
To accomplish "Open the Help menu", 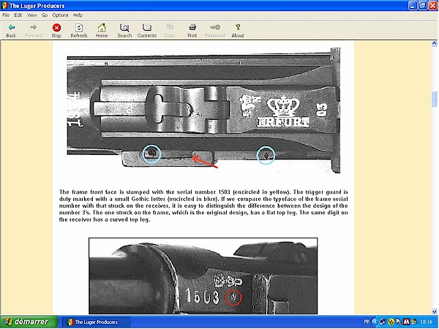I will 78,15.
